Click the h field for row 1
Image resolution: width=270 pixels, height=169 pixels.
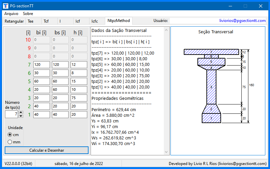(79, 115)
